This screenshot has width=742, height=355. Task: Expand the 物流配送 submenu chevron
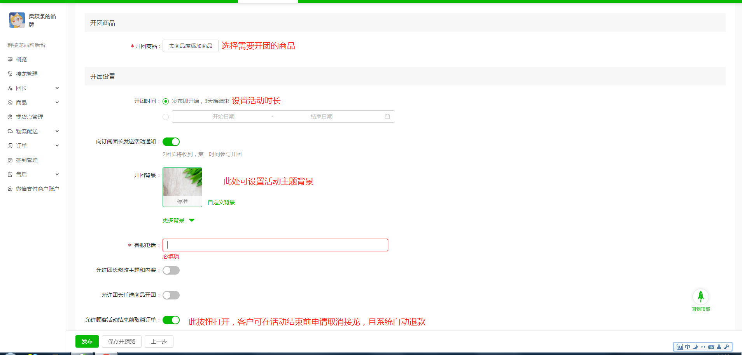pyautogui.click(x=57, y=131)
